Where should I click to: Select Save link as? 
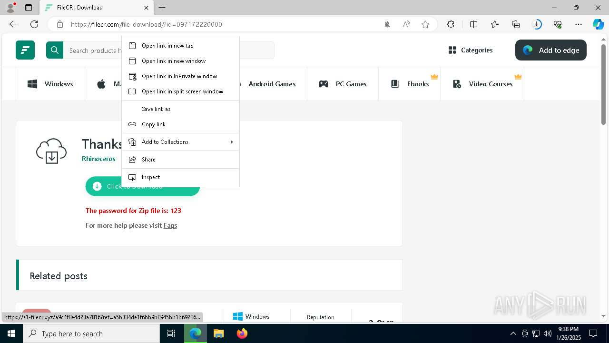180,109
